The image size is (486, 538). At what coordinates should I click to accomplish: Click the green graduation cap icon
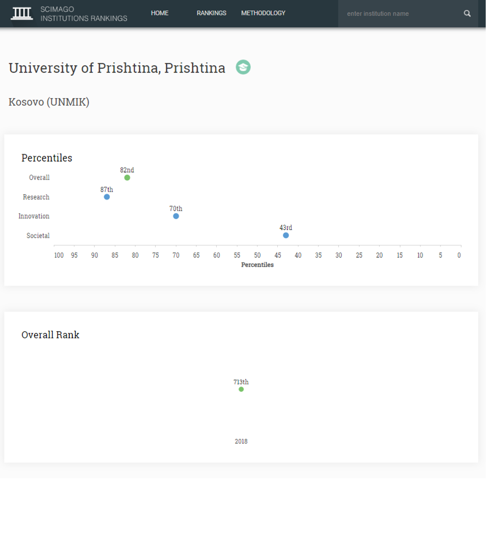(243, 67)
